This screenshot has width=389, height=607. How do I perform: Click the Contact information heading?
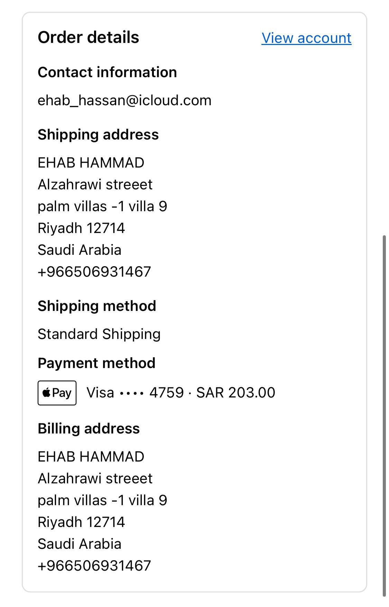coord(107,72)
